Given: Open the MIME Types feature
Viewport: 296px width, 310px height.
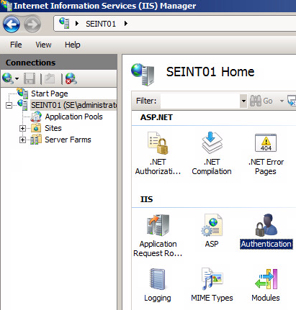Looking at the screenshot, I should coord(212,285).
